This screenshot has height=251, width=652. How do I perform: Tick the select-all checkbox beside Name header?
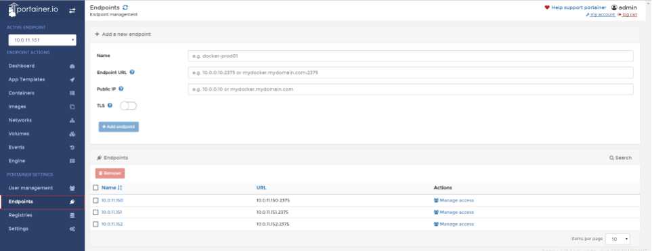[x=95, y=188]
